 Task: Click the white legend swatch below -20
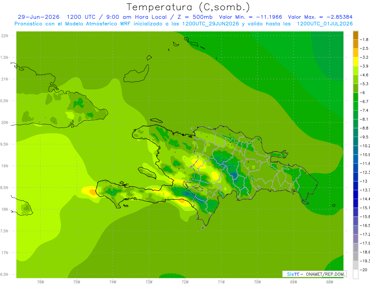pos(356,274)
